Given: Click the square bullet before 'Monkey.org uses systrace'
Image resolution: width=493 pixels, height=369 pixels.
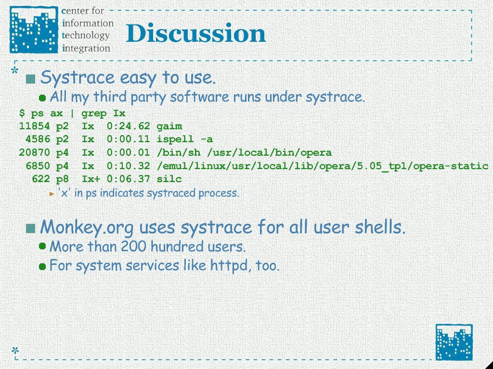Looking at the screenshot, I should pos(31,228).
